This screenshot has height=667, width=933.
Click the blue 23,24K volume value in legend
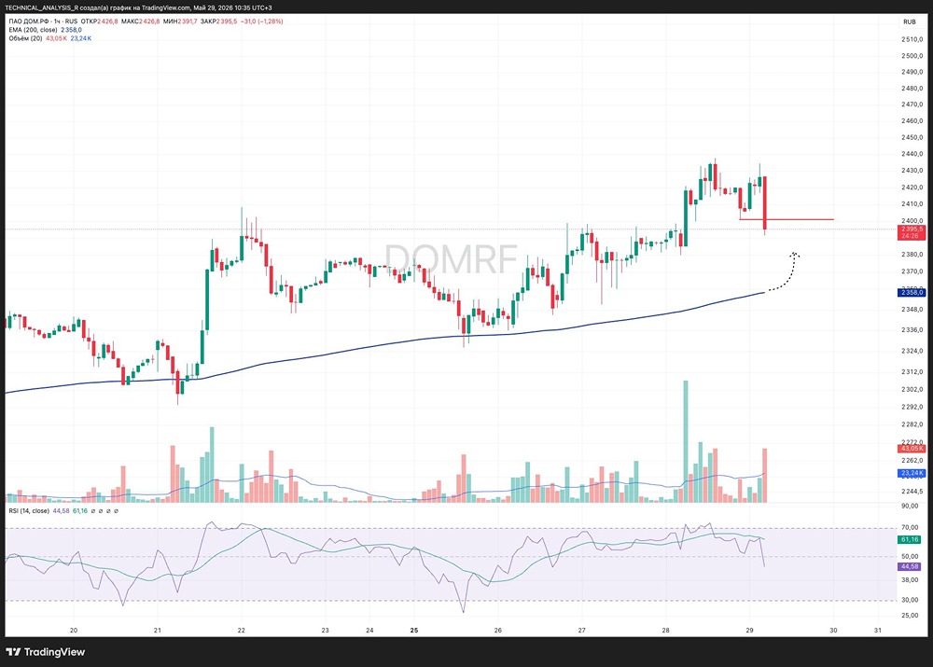[81, 38]
